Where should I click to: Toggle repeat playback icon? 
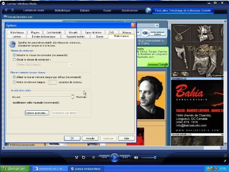83,157
